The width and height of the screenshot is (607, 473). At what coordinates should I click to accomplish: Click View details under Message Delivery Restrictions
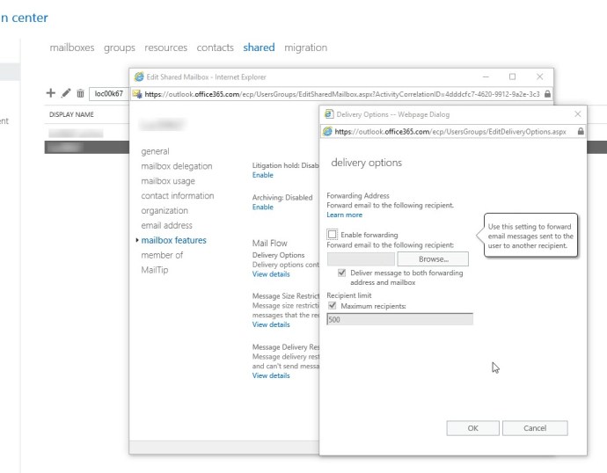[x=271, y=375]
